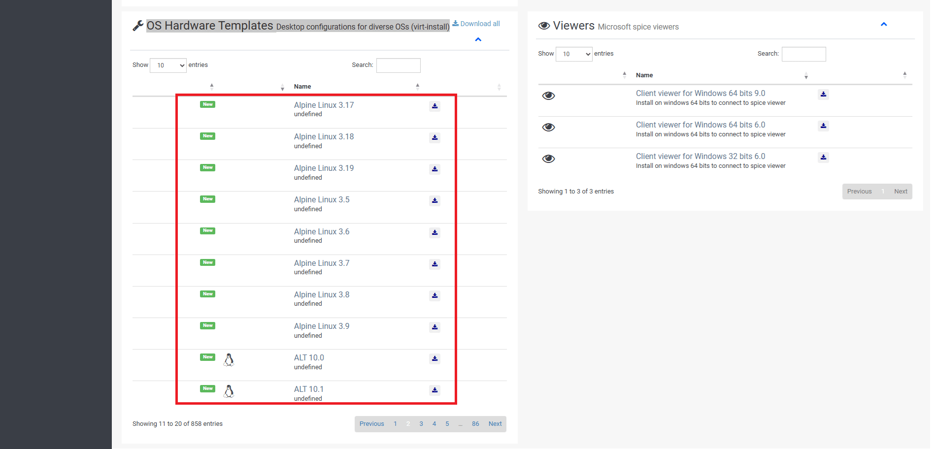The width and height of the screenshot is (934, 449).
Task: Click Next in templates pagination
Action: (x=495, y=424)
